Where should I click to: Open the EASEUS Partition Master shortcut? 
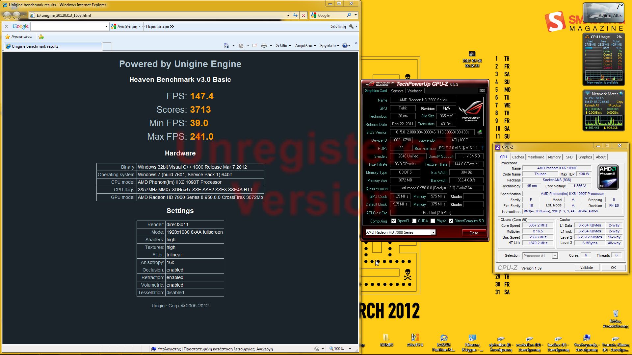pyautogui.click(x=443, y=343)
